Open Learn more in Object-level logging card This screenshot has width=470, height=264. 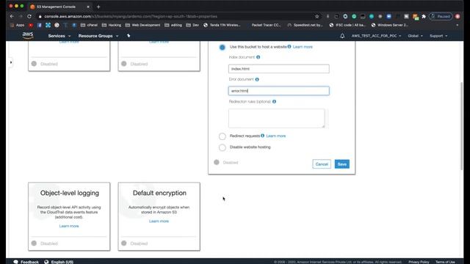(x=69, y=226)
